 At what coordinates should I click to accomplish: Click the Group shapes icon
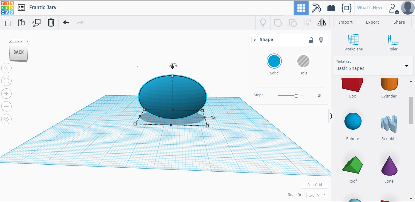pos(278,22)
